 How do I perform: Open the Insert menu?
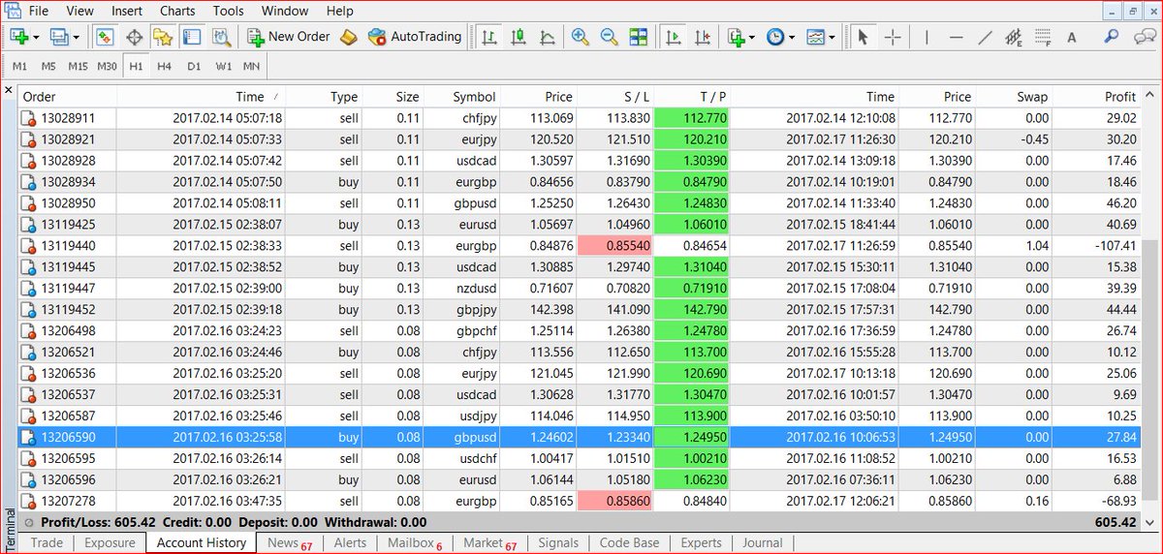126,11
